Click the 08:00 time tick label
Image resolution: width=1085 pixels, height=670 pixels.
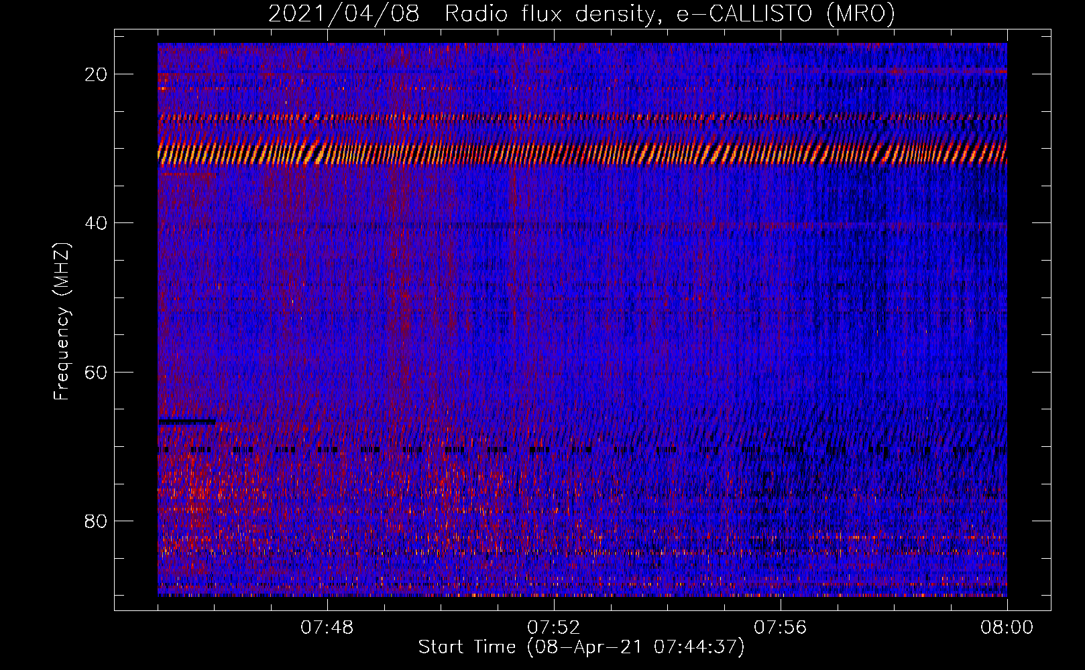pos(1007,628)
